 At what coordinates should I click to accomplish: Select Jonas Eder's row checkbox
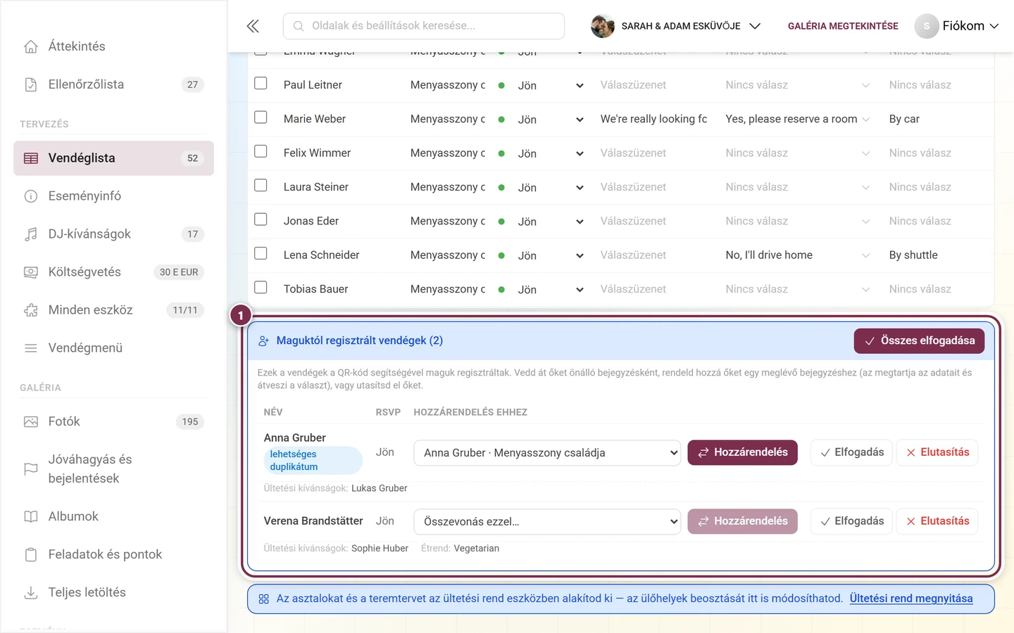[261, 219]
